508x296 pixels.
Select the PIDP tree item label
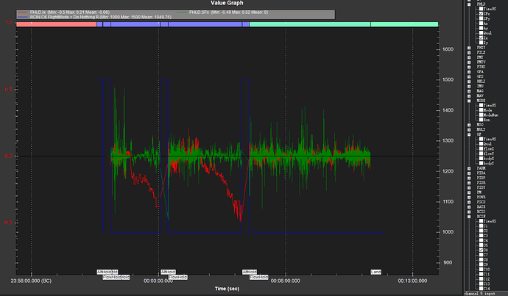point(481,178)
